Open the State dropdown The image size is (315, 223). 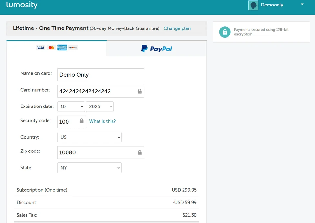pos(89,168)
